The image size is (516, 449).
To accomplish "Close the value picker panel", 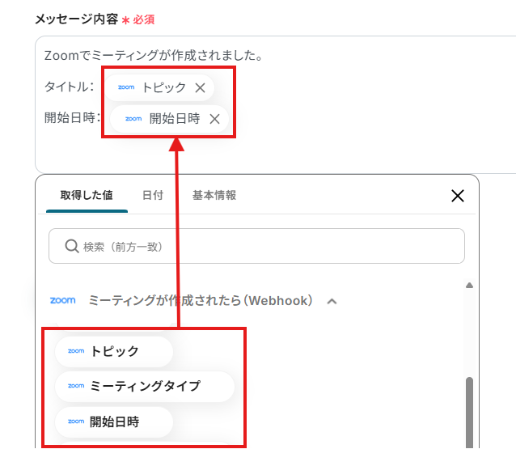I will [458, 196].
